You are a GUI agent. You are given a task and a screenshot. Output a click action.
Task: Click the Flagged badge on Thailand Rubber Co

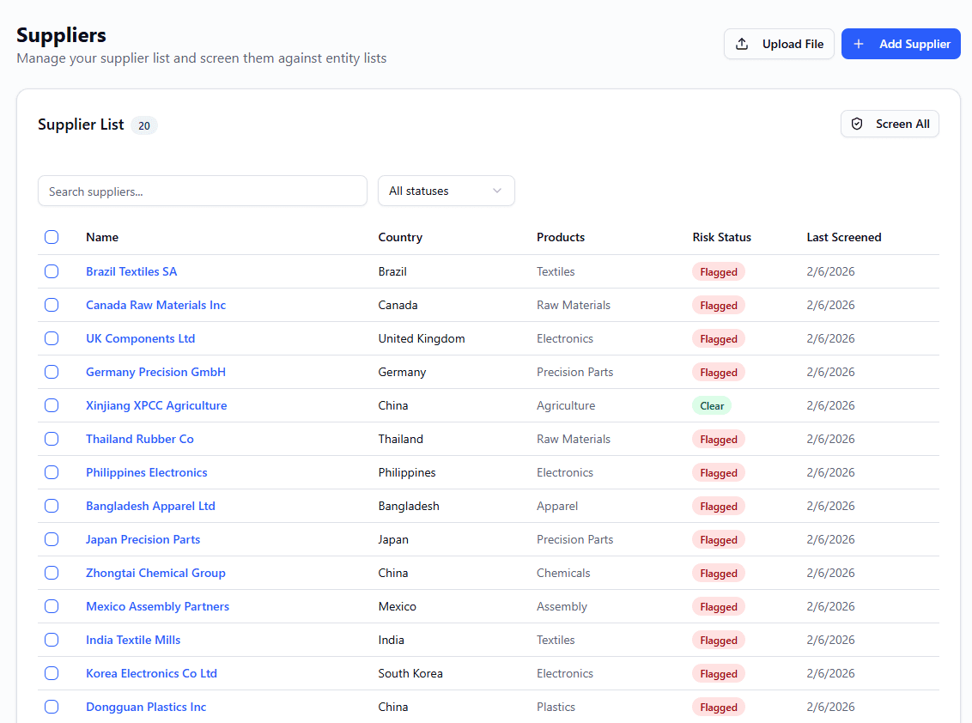(x=718, y=439)
